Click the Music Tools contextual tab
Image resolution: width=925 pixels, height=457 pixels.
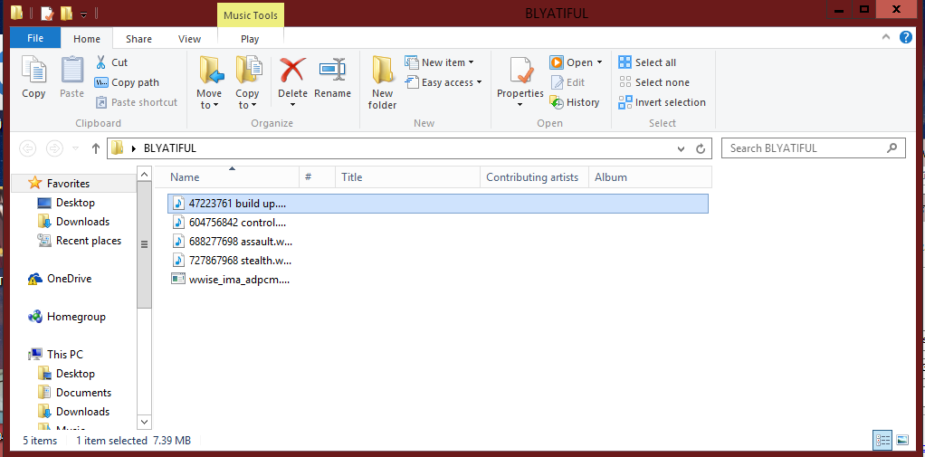[251, 15]
